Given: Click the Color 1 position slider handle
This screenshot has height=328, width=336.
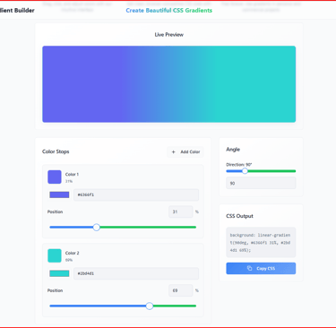Looking at the screenshot, I should [x=96, y=227].
